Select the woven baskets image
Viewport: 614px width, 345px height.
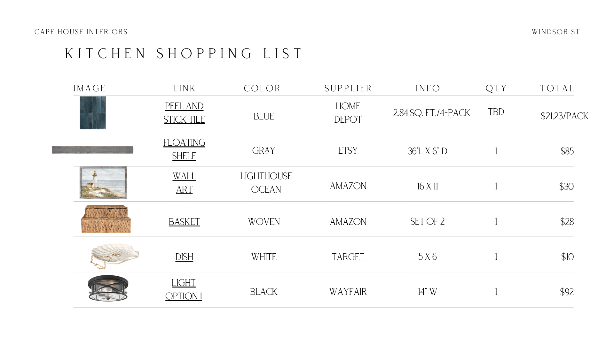[106, 219]
